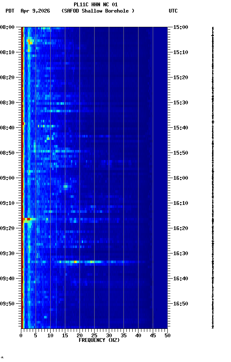
Task: Click the 15:20 UTC time label
Action: [x=181, y=78]
